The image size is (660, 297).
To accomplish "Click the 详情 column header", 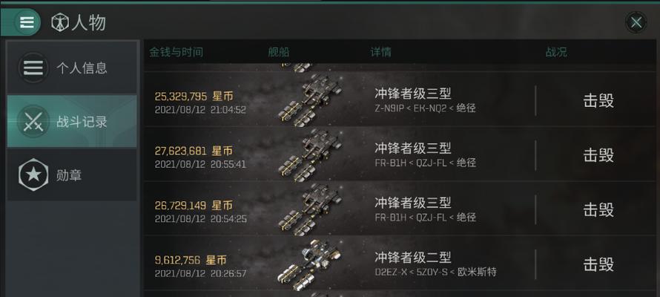I will [381, 52].
